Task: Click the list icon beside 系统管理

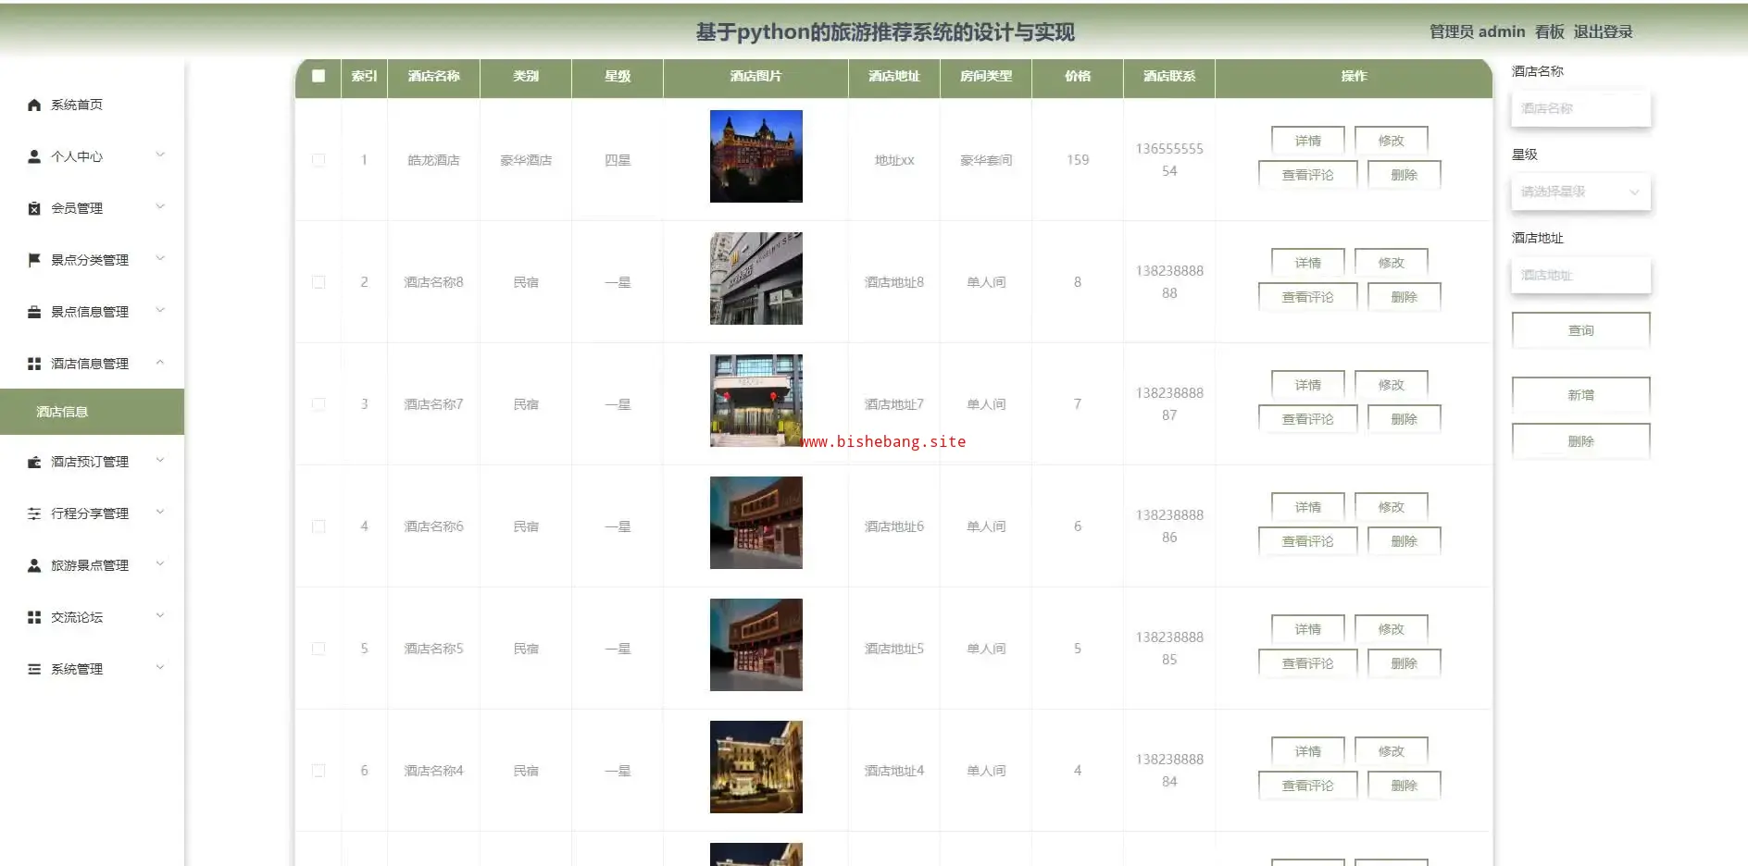Action: click(x=34, y=669)
